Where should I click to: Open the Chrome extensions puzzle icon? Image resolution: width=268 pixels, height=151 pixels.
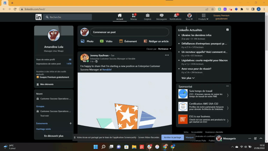pyautogui.click(x=242, y=9)
